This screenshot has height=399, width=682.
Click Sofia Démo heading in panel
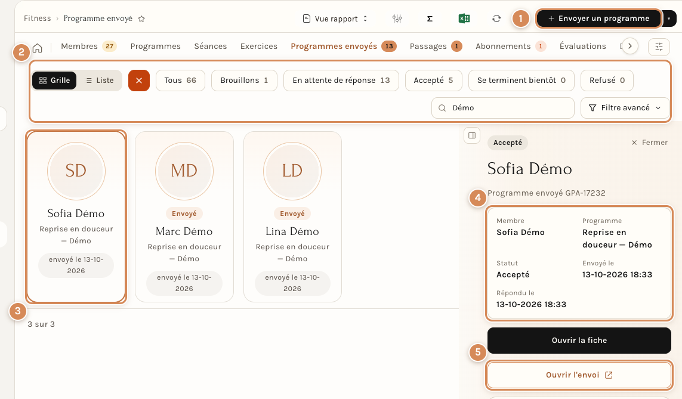pyautogui.click(x=529, y=169)
